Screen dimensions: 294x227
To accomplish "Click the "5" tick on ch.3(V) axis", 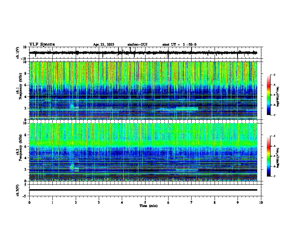I will 26,185.
